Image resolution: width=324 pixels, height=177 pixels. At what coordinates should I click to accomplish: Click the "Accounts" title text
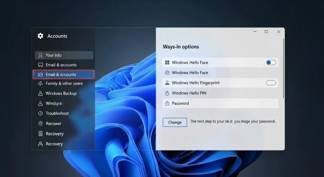coord(57,36)
